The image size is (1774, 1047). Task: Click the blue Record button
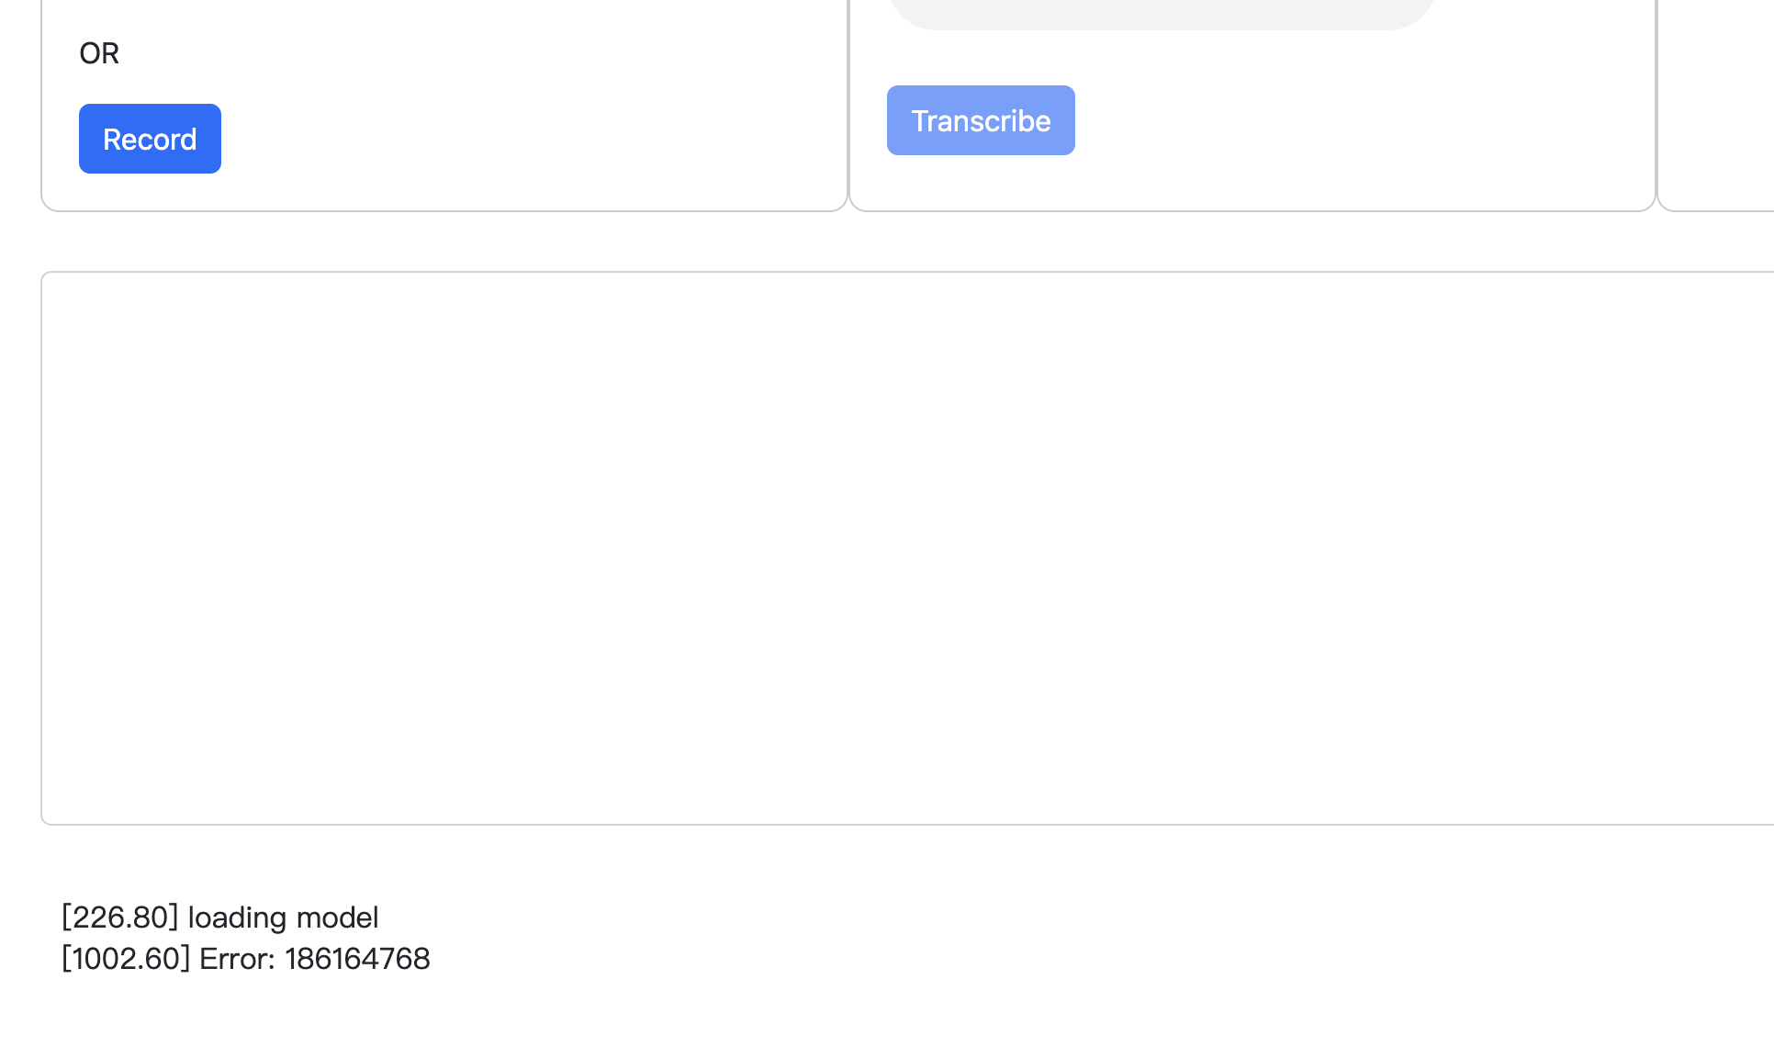(149, 139)
